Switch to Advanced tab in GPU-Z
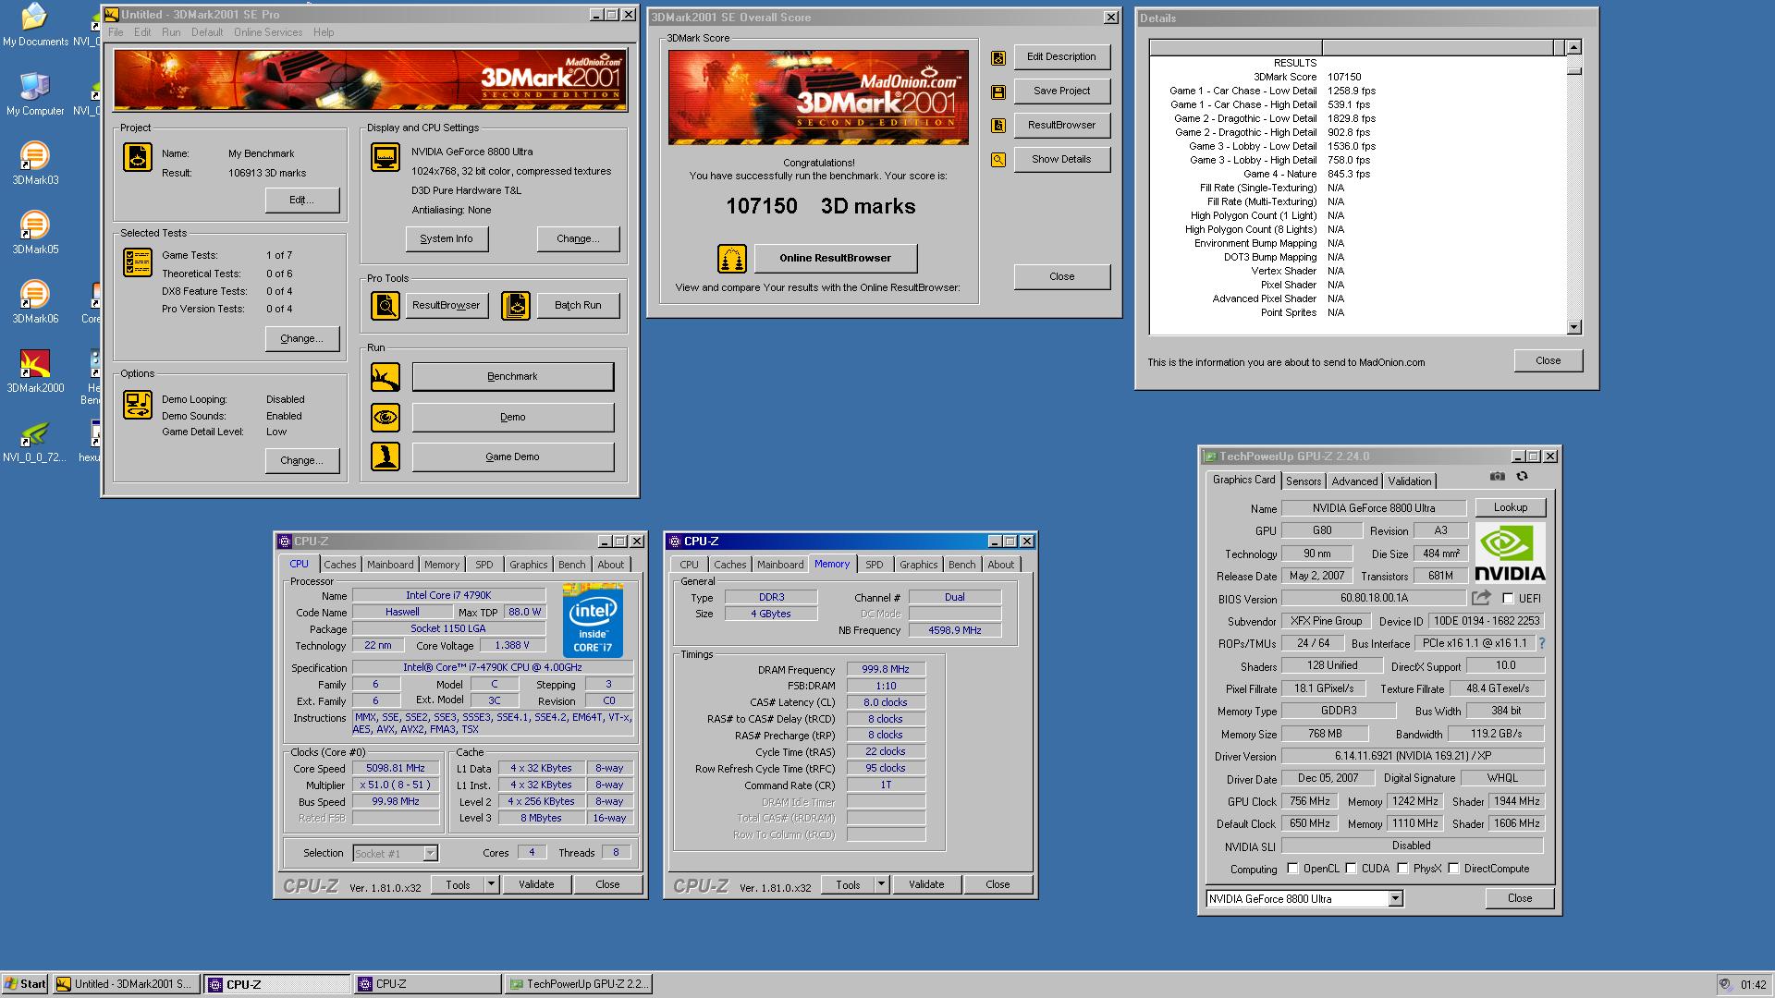 pos(1354,481)
